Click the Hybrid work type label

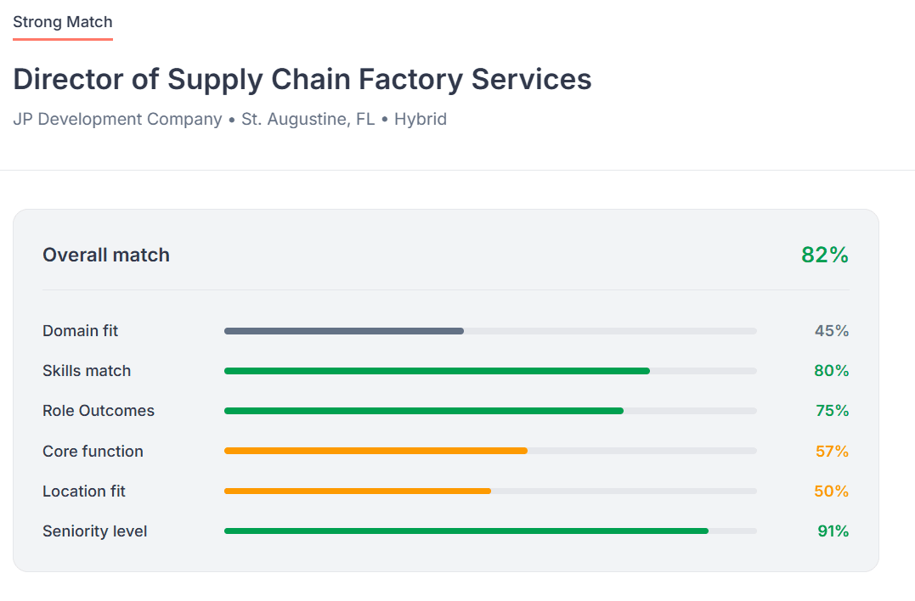pos(421,119)
